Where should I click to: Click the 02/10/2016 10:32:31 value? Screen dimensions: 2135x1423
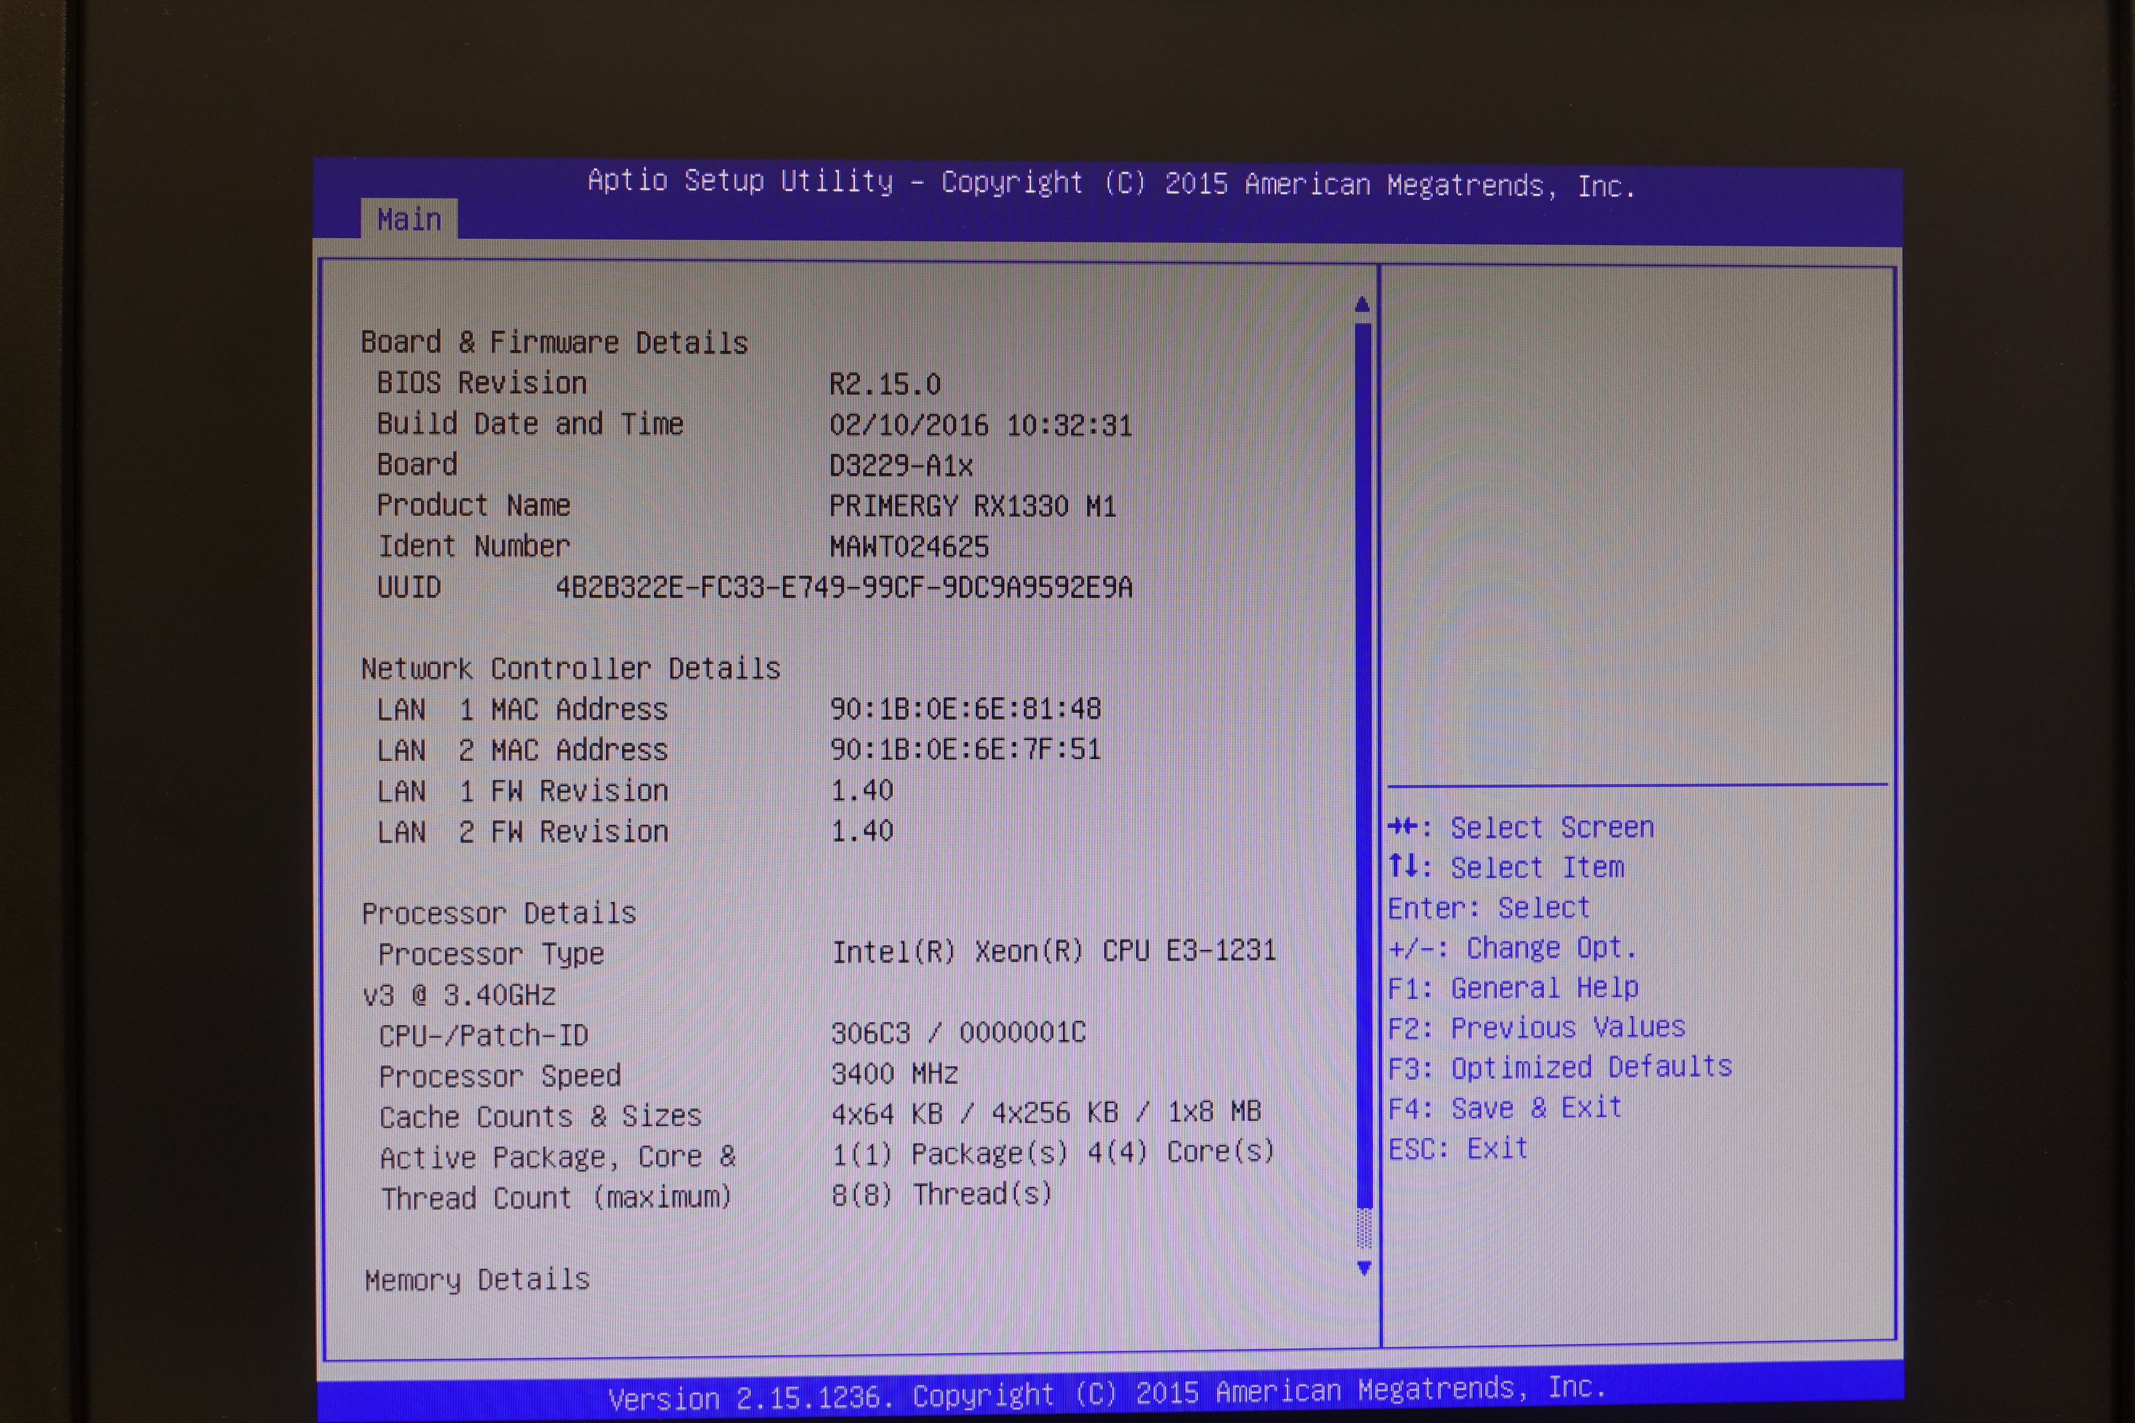coord(980,425)
